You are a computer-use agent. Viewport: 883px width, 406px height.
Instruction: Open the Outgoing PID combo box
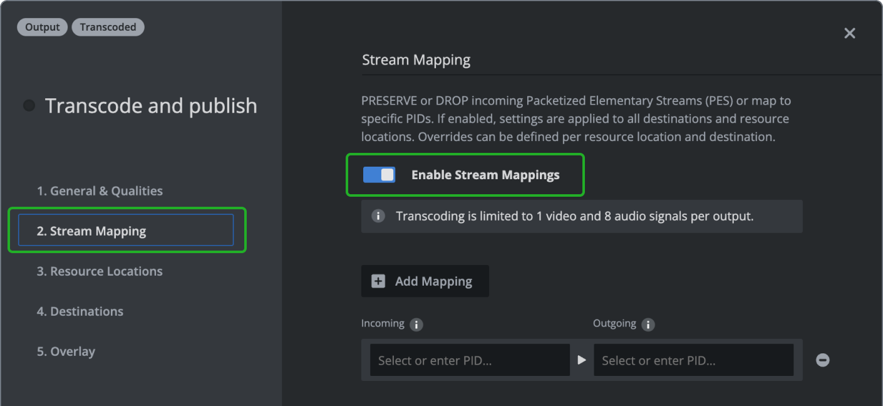(693, 360)
